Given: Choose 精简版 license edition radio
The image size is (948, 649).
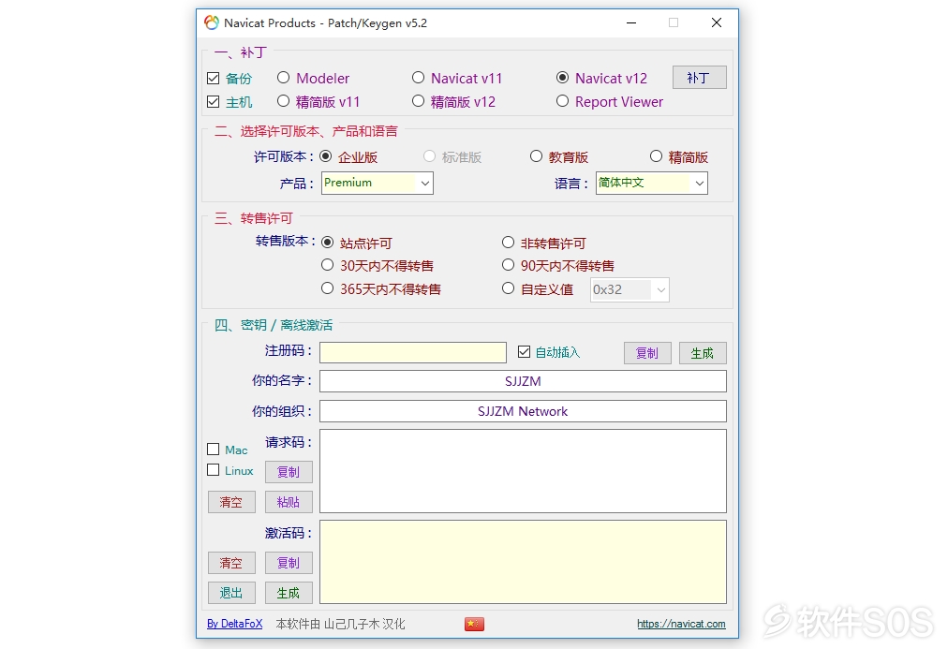Looking at the screenshot, I should (x=656, y=155).
